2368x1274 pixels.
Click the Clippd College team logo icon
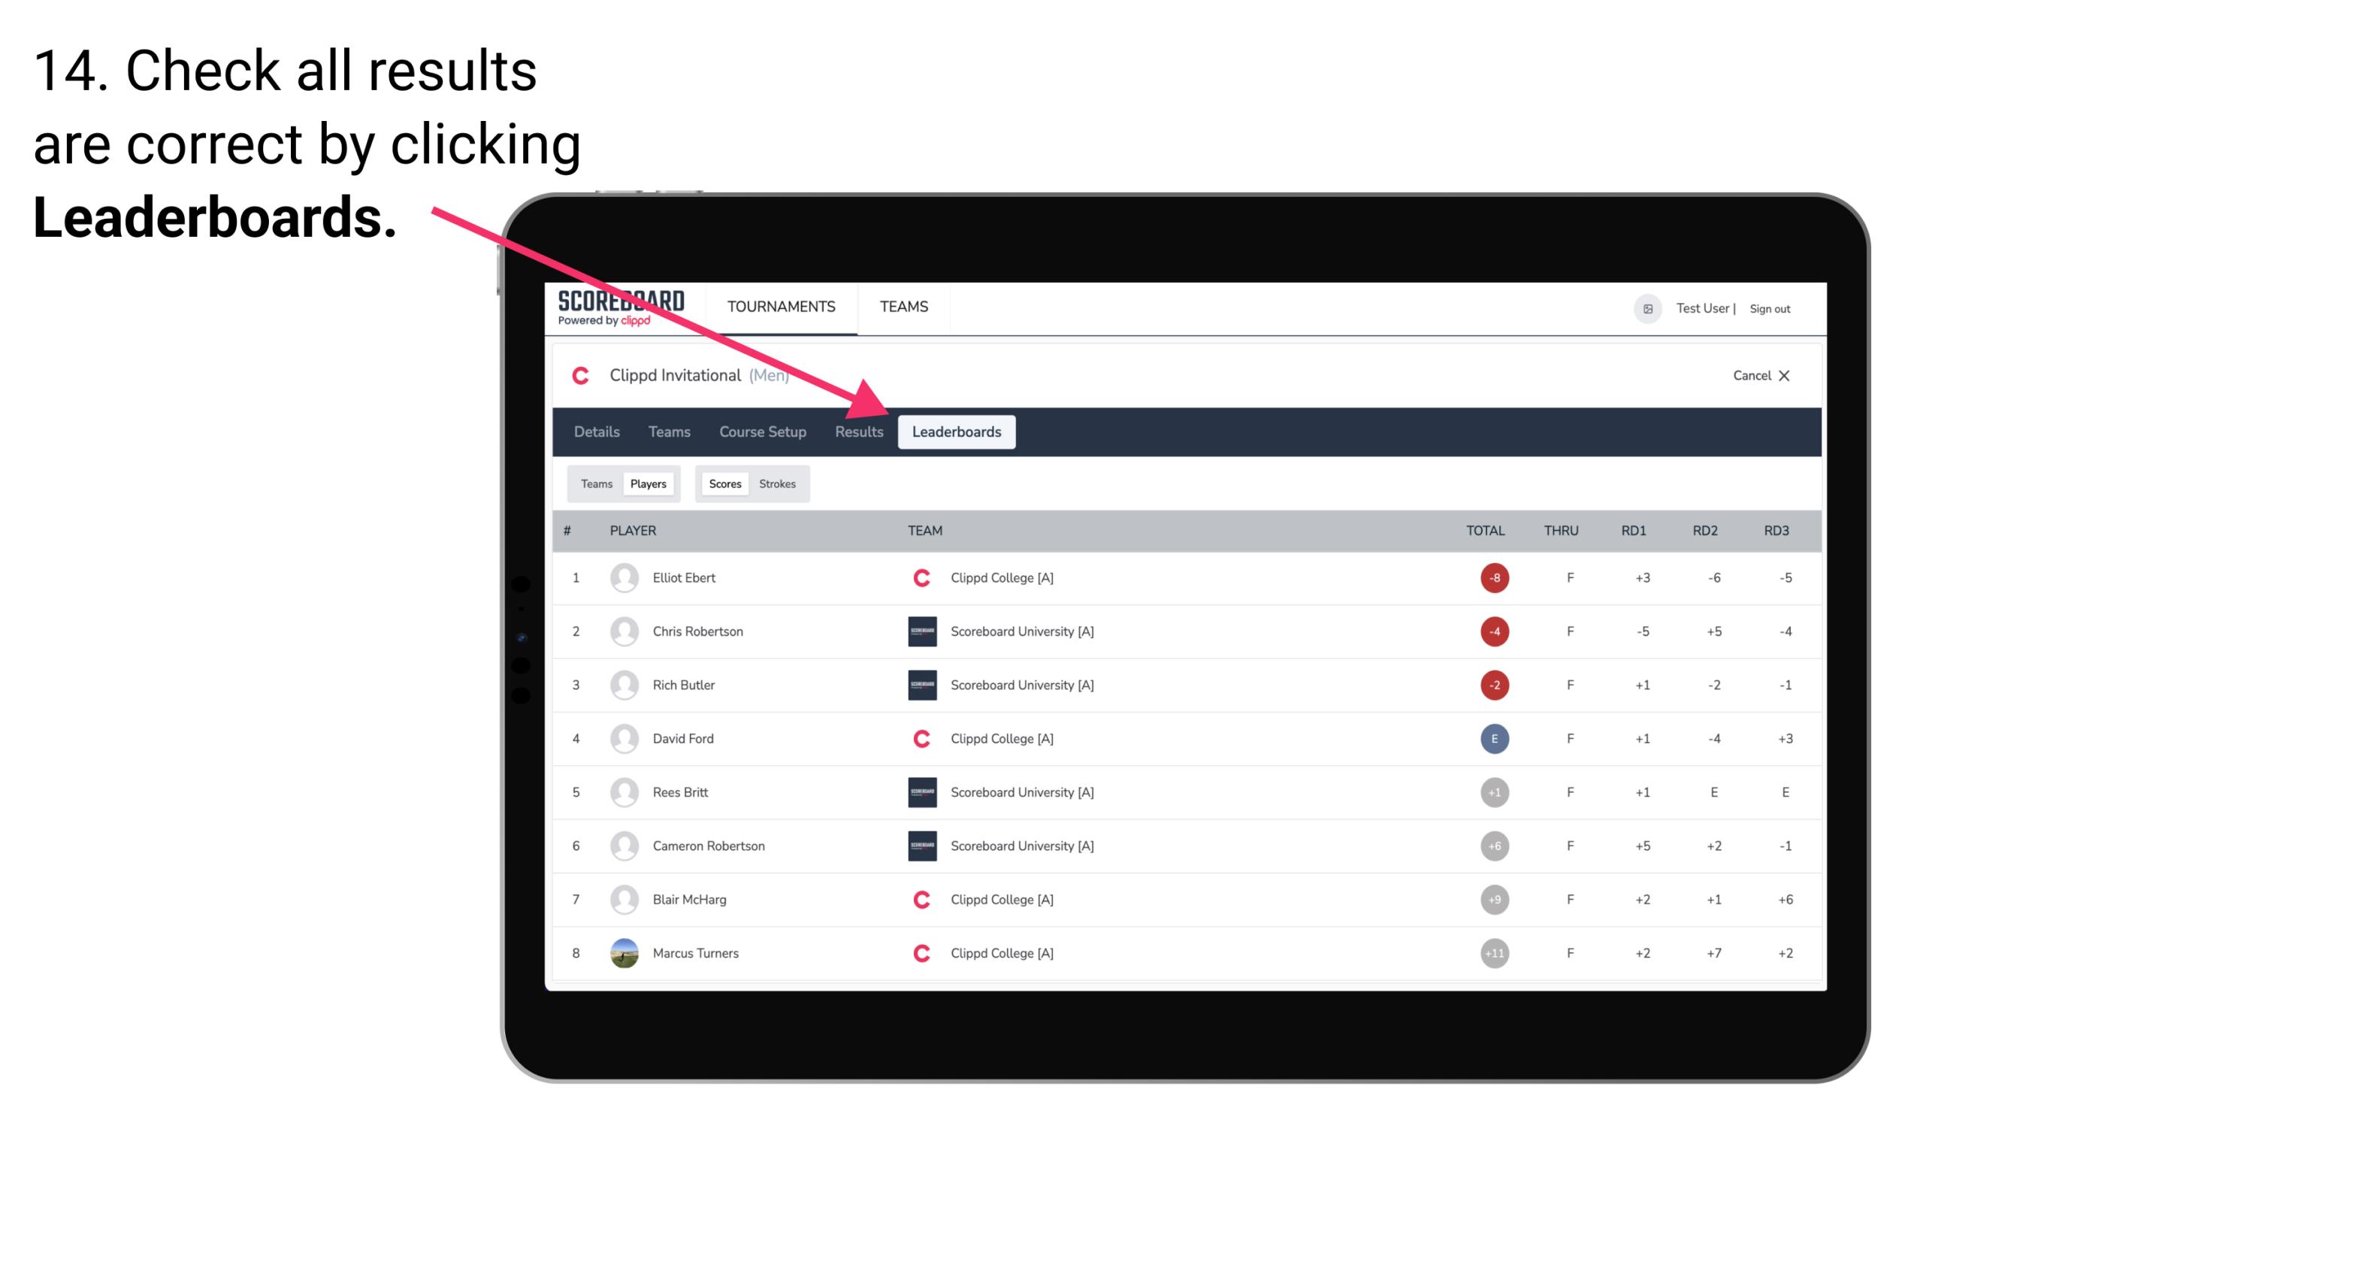[916, 577]
